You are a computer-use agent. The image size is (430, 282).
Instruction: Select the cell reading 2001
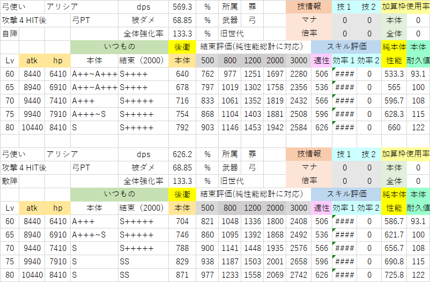point(275,262)
